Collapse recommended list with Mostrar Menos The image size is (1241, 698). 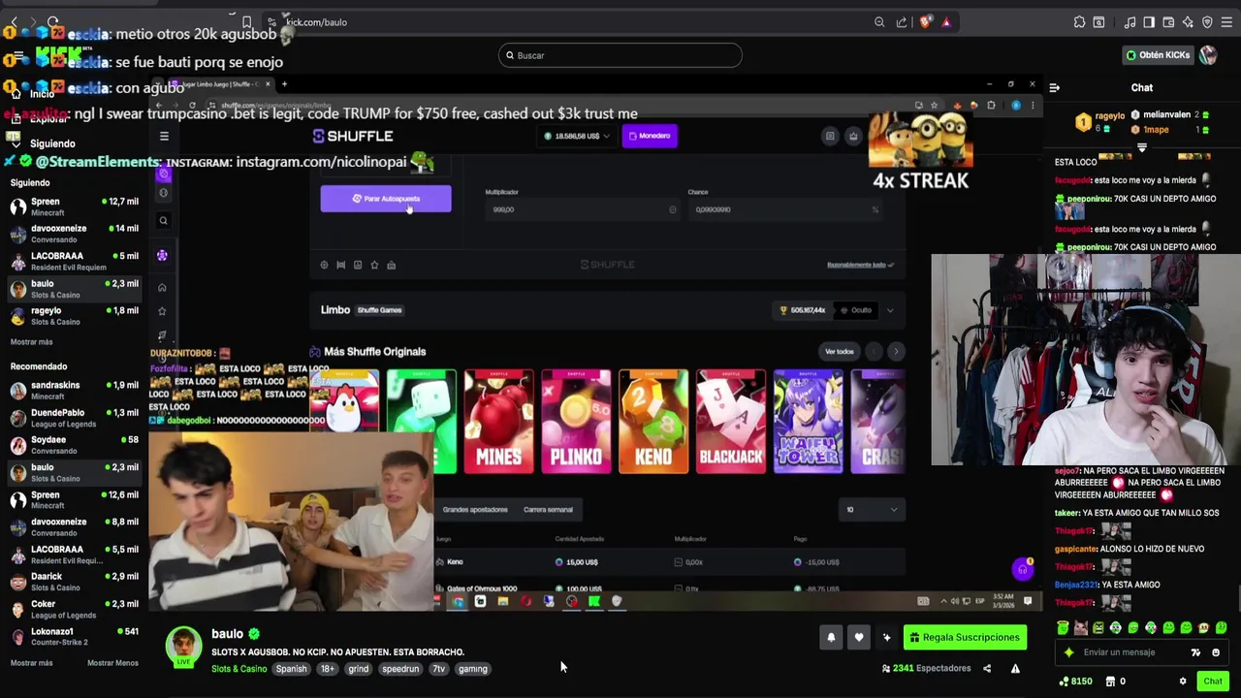[112, 663]
